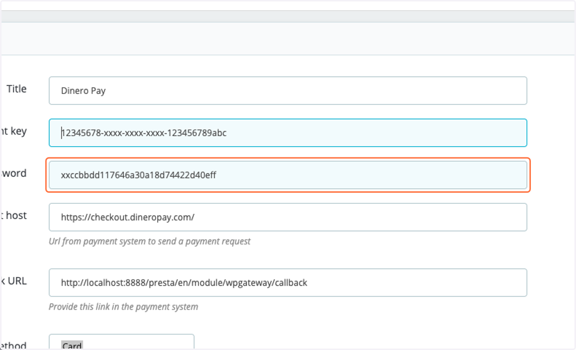This screenshot has width=576, height=350.
Task: Select the https://checkout.dineropay.com/ host field
Action: tap(288, 217)
